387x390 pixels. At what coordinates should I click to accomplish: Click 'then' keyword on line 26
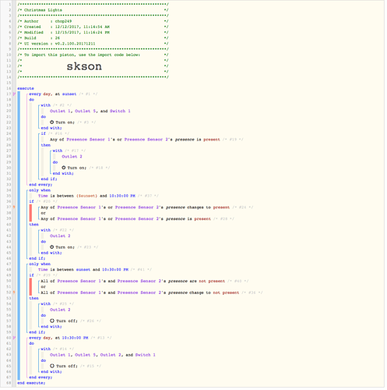pyautogui.click(x=46, y=145)
